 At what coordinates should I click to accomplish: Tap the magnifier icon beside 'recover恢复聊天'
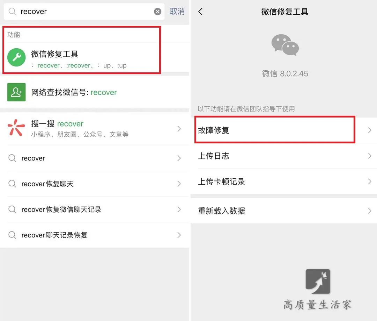[12, 184]
